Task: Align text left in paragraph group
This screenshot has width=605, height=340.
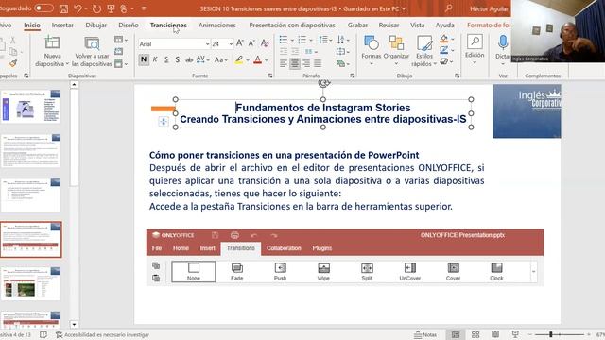Action: pos(284,63)
